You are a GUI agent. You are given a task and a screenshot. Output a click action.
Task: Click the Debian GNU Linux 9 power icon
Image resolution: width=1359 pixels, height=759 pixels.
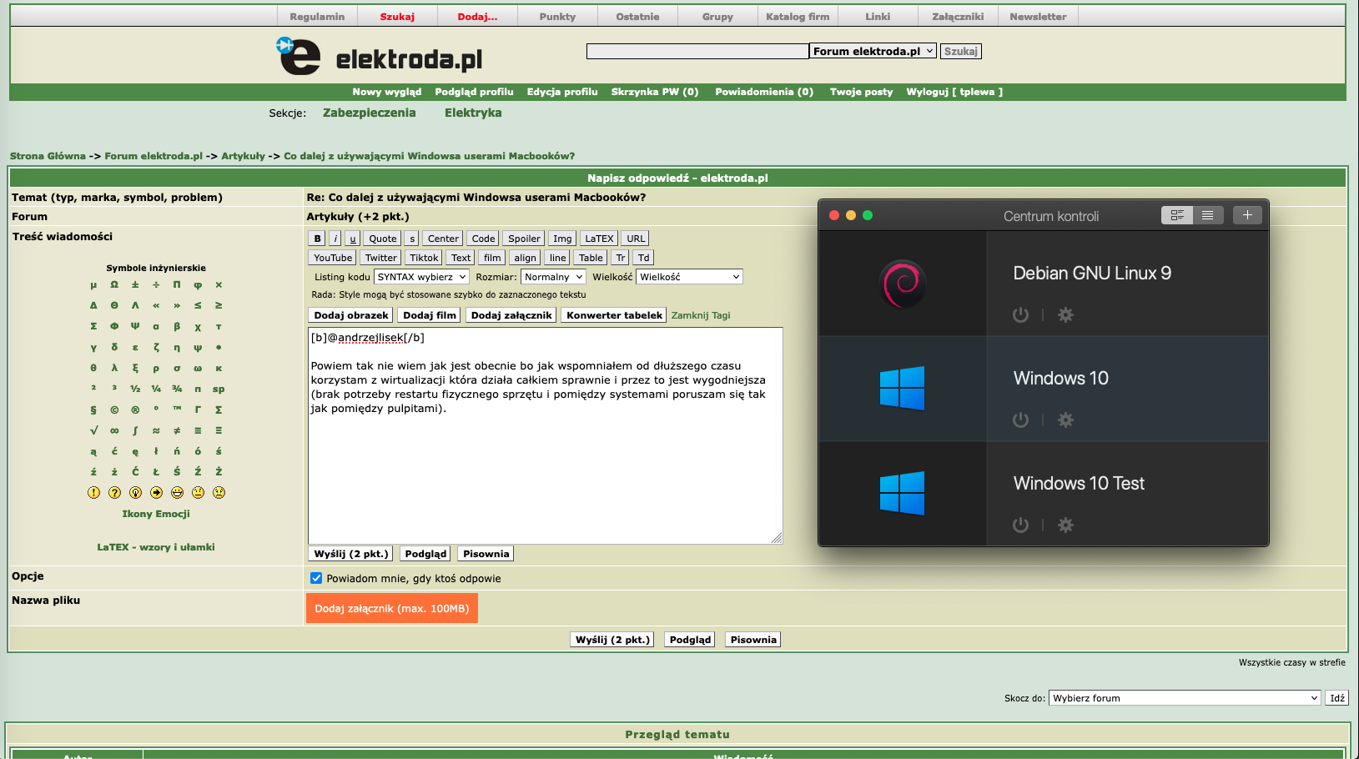coord(1020,315)
